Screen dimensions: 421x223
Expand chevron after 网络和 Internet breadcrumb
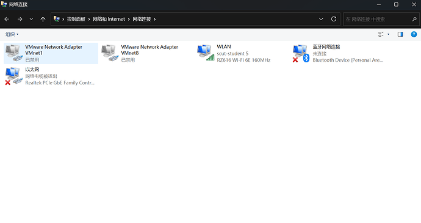129,20
